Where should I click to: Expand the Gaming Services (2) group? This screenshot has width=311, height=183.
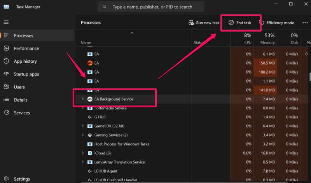[83, 135]
